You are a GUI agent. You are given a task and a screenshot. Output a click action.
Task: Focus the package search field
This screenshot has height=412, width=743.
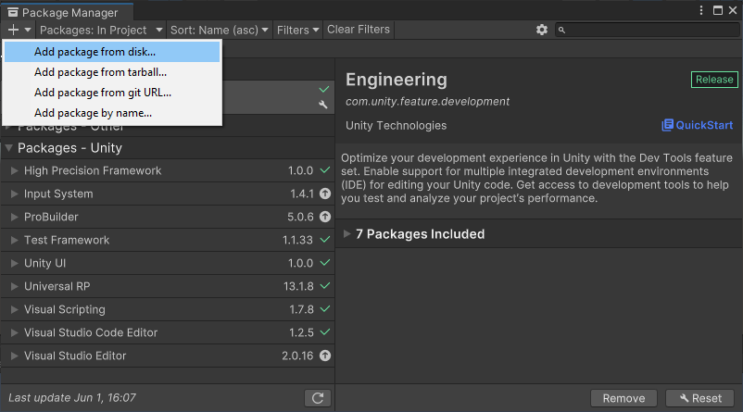647,30
